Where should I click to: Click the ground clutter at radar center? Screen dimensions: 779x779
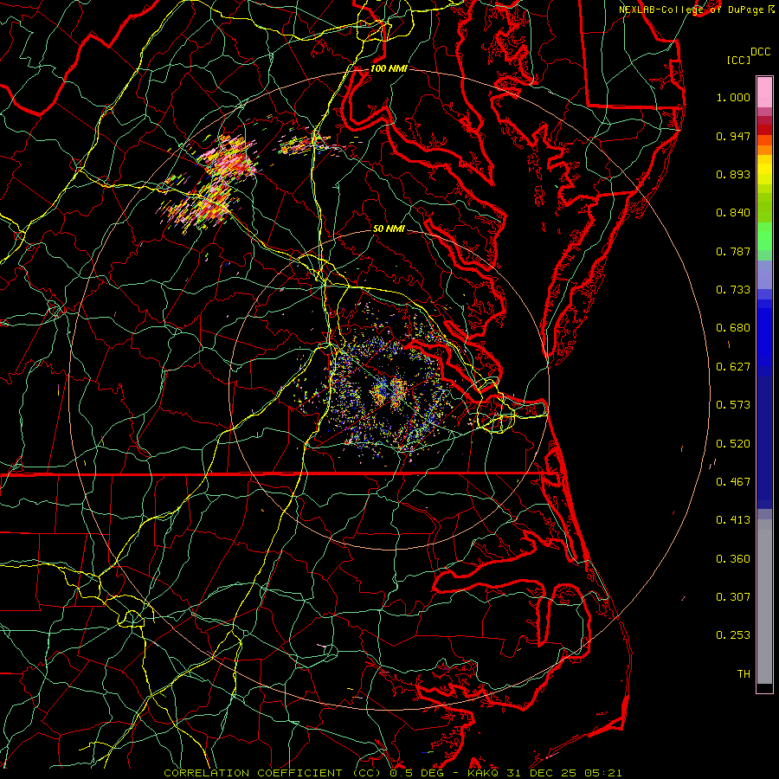pos(389,391)
